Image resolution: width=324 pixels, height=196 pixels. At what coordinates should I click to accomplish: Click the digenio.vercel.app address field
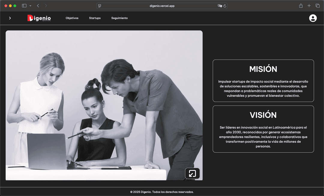click(x=162, y=6)
